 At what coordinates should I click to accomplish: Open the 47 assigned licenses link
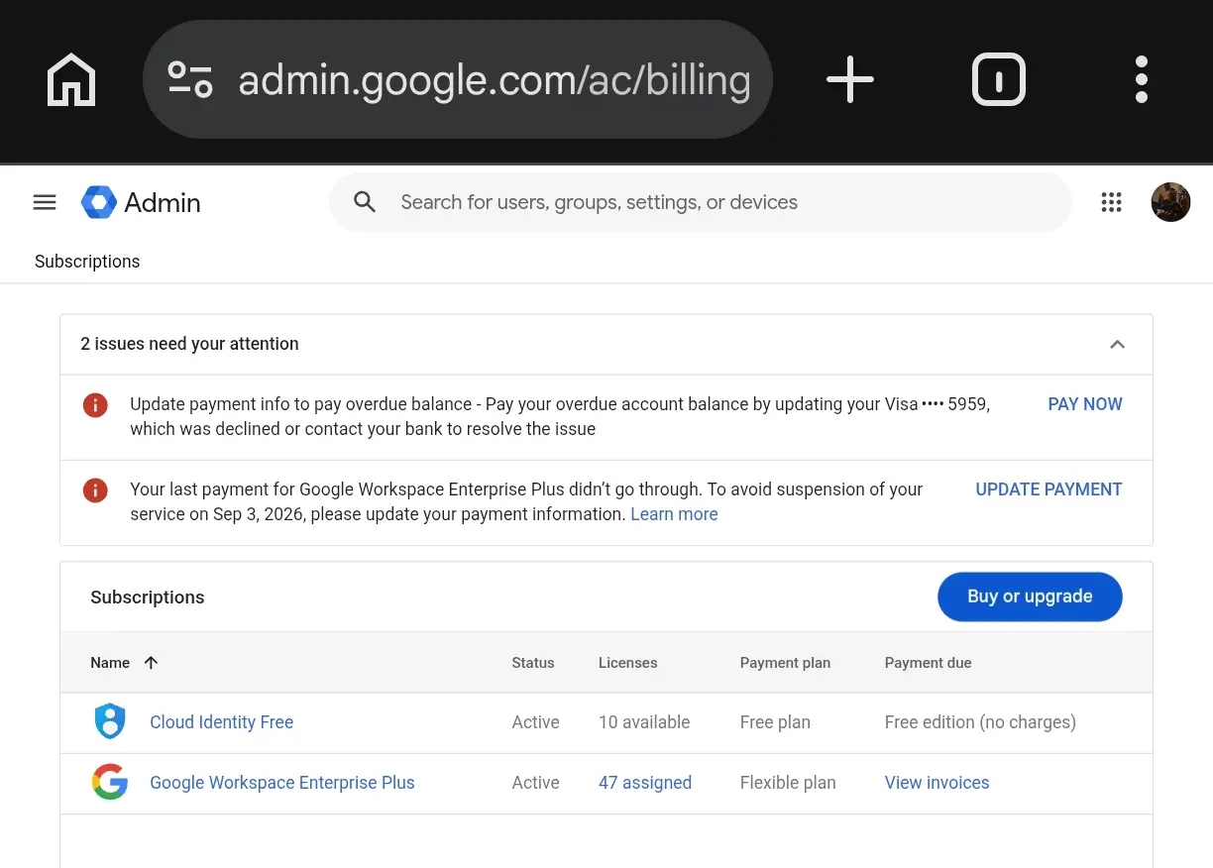pos(645,783)
